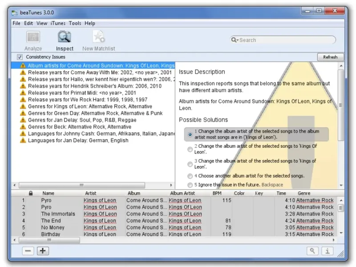The height and width of the screenshot is (267, 356).
Task: Sort by the Color column header
Action: [239, 193]
